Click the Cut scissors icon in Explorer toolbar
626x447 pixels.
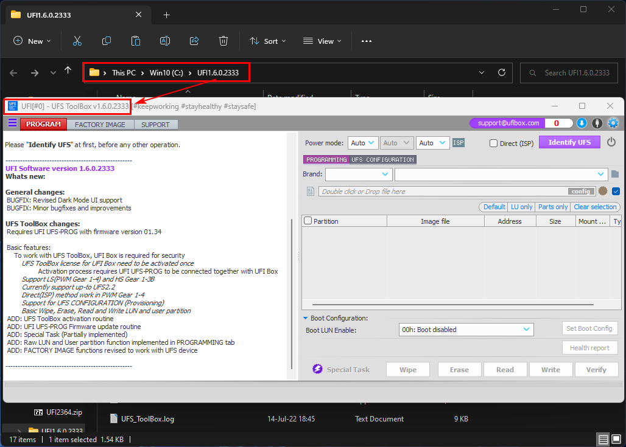point(77,41)
